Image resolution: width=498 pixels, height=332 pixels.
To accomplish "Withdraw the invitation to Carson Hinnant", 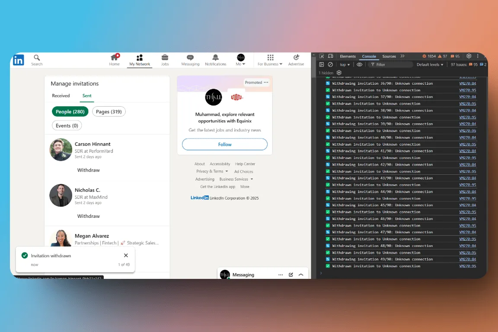I will tap(88, 170).
